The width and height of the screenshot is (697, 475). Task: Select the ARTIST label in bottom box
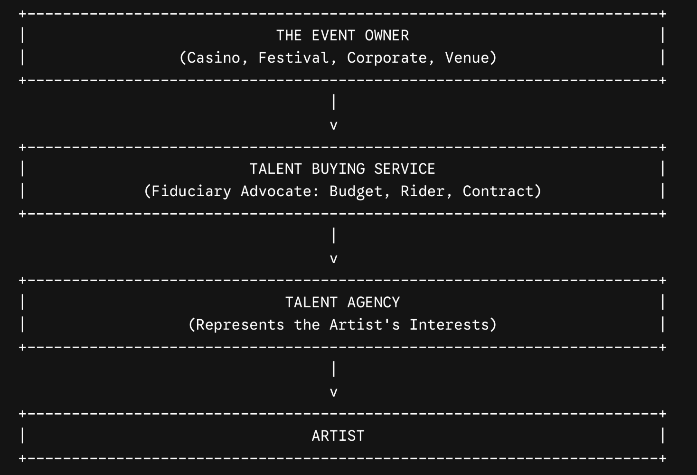pos(338,436)
